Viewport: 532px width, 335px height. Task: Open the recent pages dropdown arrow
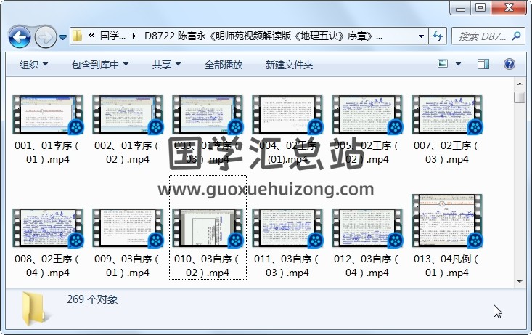pos(62,36)
